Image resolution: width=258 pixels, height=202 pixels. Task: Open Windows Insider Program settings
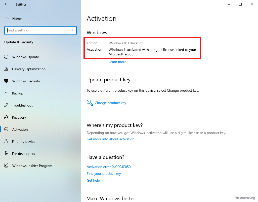click(x=40, y=165)
